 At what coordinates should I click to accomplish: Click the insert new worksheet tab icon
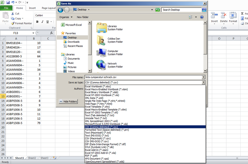[55, 158]
